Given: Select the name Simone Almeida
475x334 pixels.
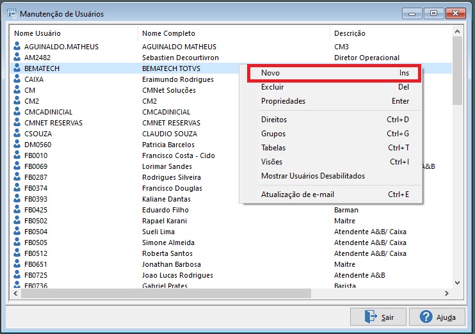Looking at the screenshot, I should (168, 243).
